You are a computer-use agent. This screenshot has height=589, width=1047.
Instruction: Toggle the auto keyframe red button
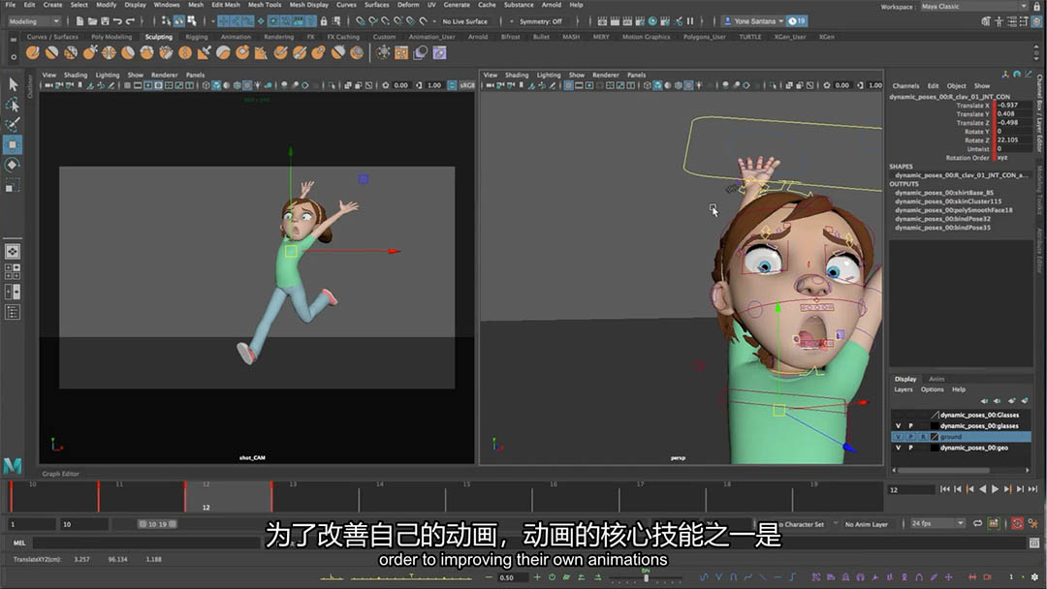click(x=1017, y=524)
